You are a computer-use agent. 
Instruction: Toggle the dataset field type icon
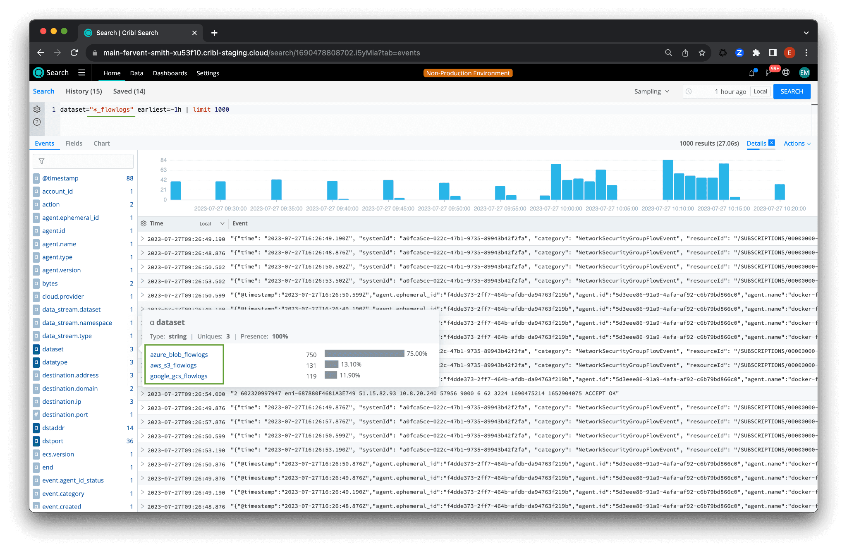(36, 349)
